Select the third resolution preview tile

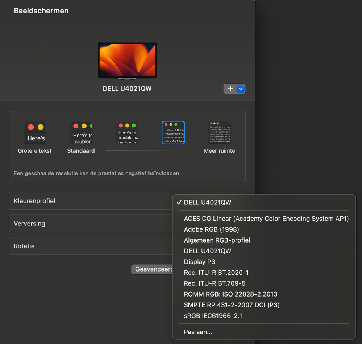[127, 133]
